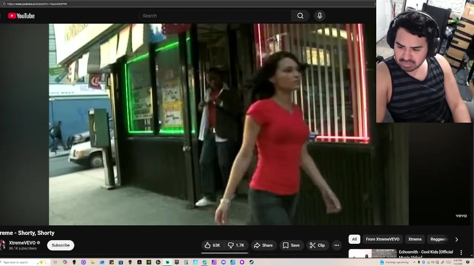The image size is (474, 266).
Task: Create a Clip with the scissors button
Action: coord(317,245)
